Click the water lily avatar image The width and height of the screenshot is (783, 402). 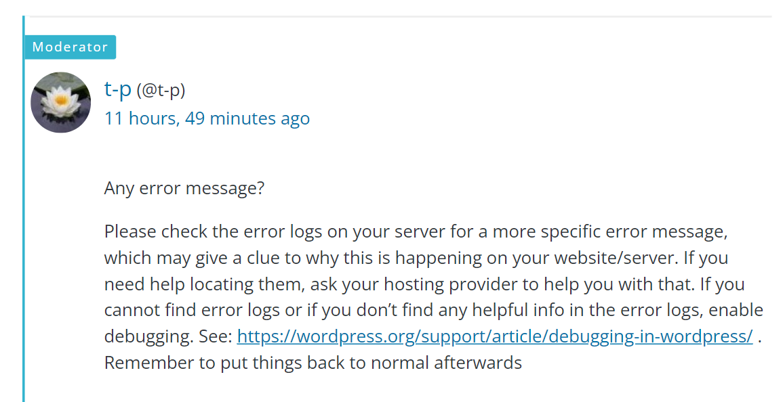click(61, 102)
